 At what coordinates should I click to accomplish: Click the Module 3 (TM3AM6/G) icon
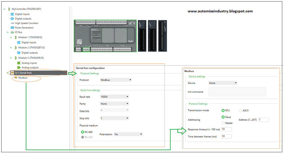pyautogui.click(x=16, y=58)
